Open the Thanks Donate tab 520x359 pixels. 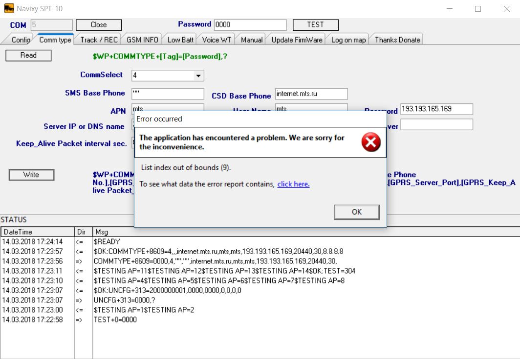(x=397, y=40)
